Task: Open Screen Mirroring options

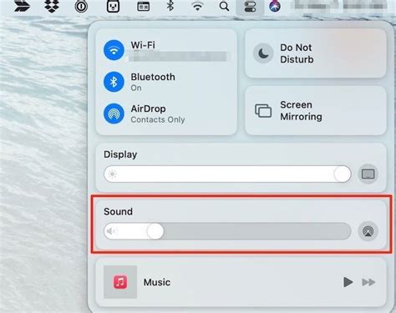Action: 316,111
